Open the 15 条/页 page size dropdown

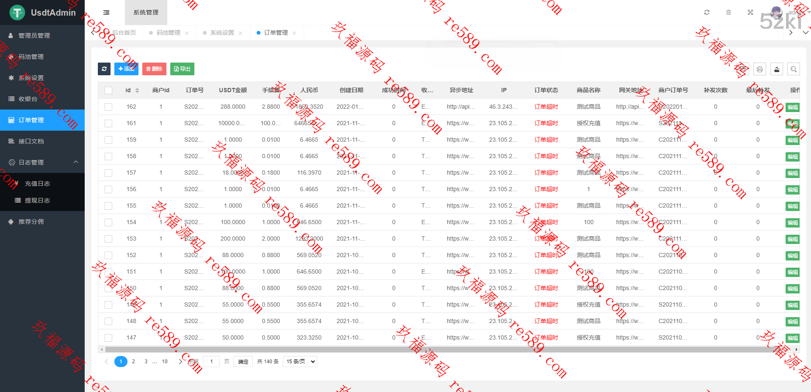click(x=300, y=362)
